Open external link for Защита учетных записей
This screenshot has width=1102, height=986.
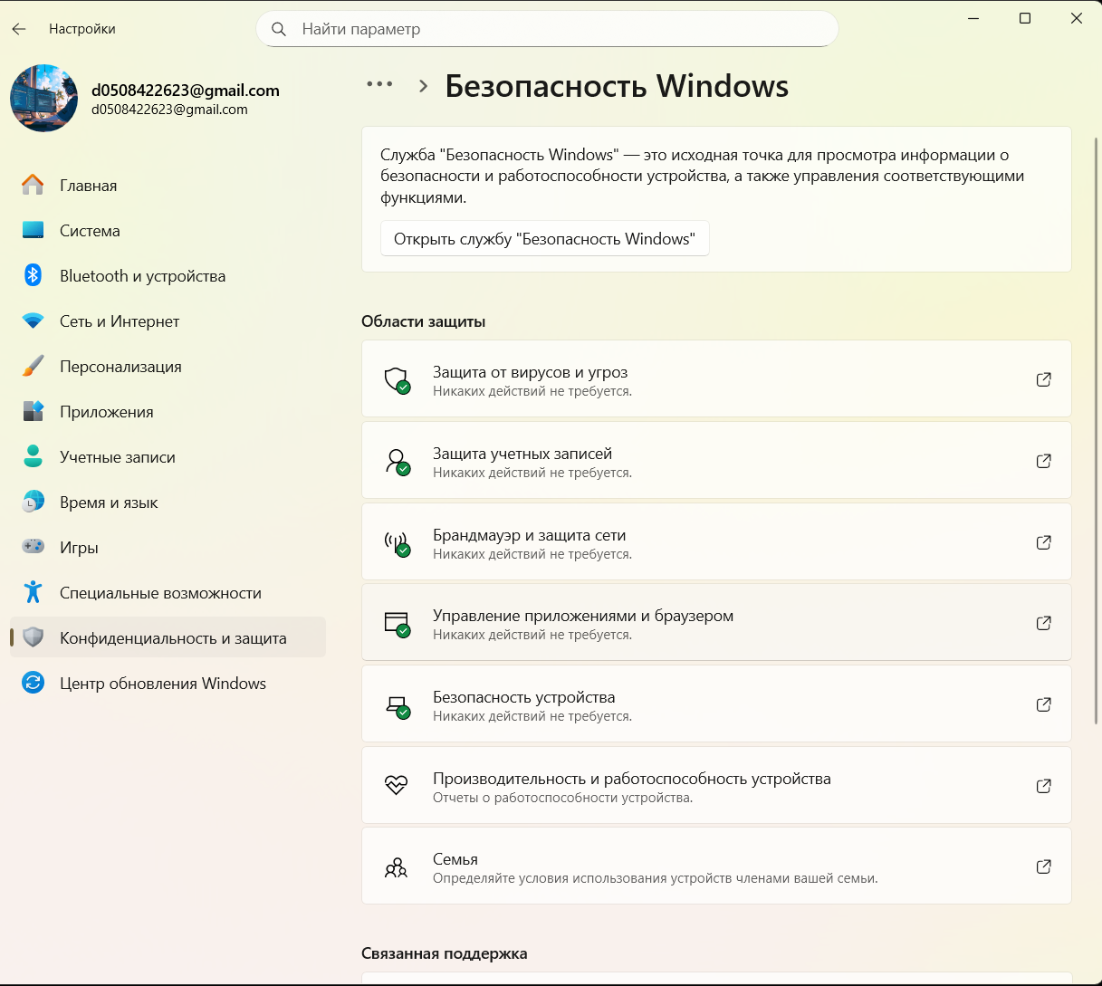click(x=1043, y=461)
